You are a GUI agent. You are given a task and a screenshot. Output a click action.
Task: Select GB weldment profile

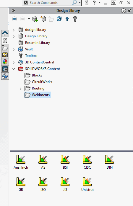(21, 184)
